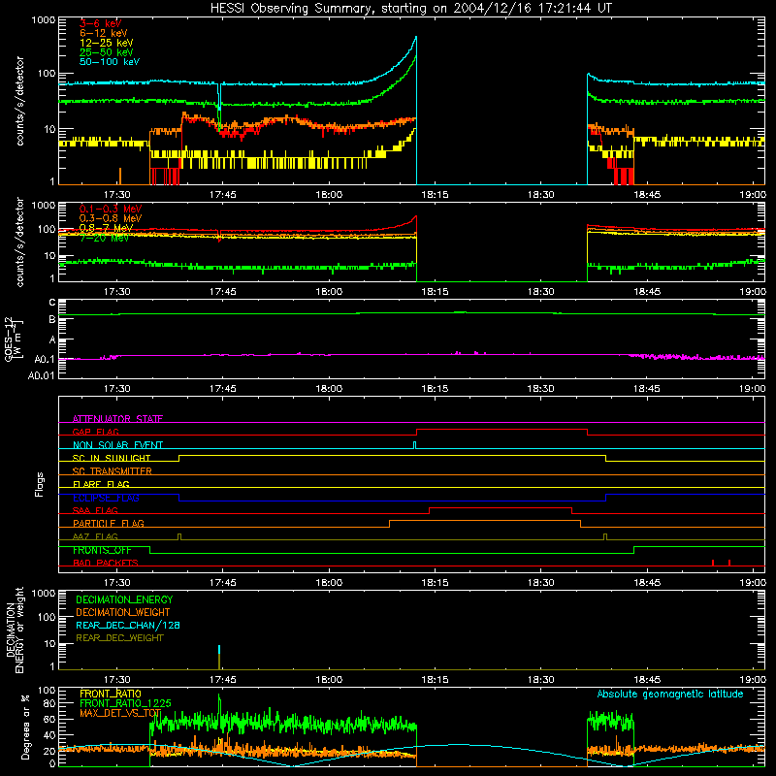
Task: Click the FRONT_RATIO legend entry
Action: (111, 694)
